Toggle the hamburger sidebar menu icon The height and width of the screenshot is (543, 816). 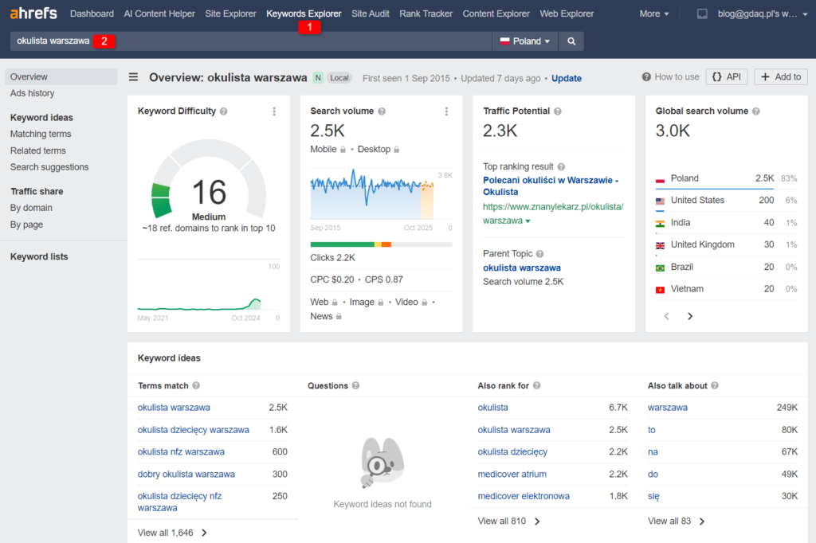(x=134, y=77)
